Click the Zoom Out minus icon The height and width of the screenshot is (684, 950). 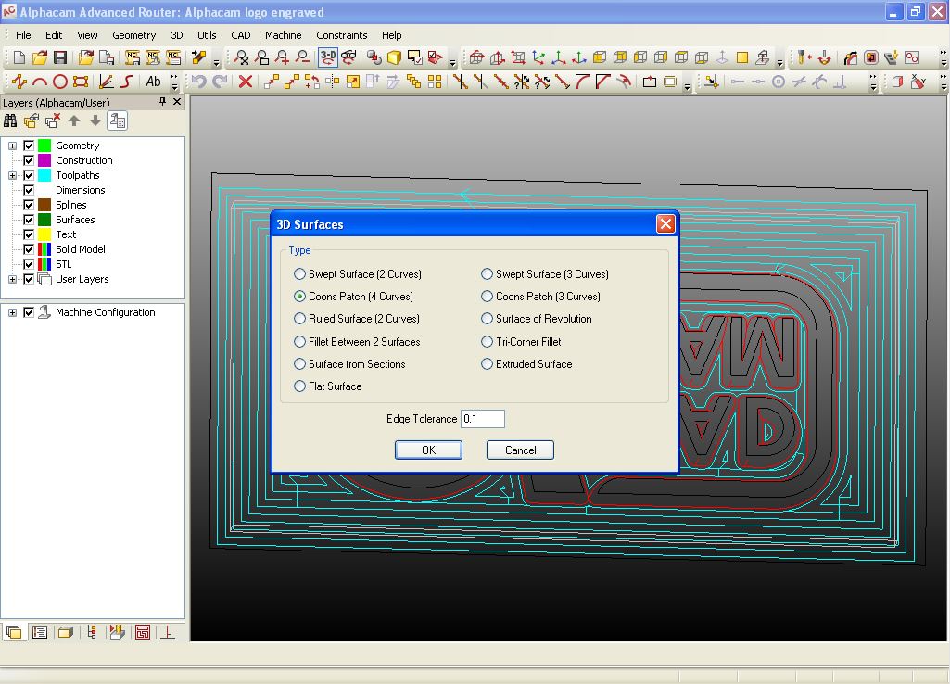pos(302,57)
